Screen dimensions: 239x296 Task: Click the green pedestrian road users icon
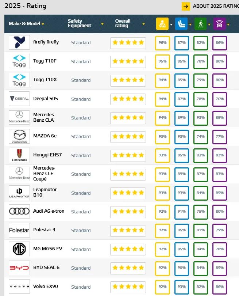point(200,24)
